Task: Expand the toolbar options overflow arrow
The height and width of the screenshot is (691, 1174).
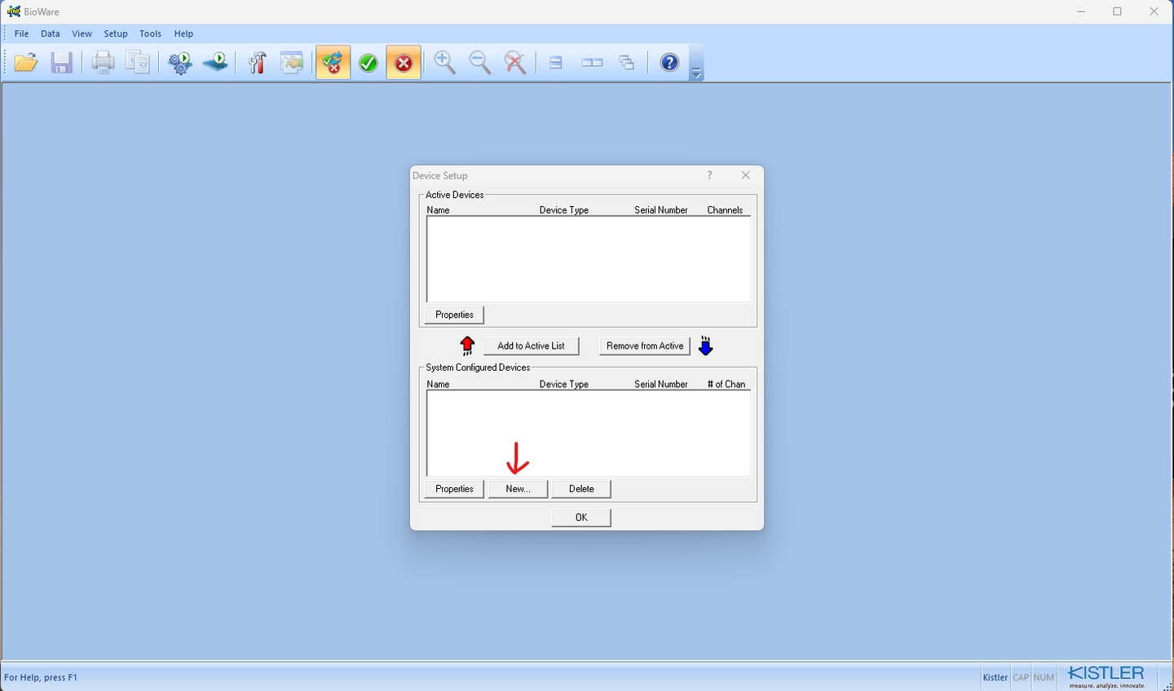Action: click(696, 74)
